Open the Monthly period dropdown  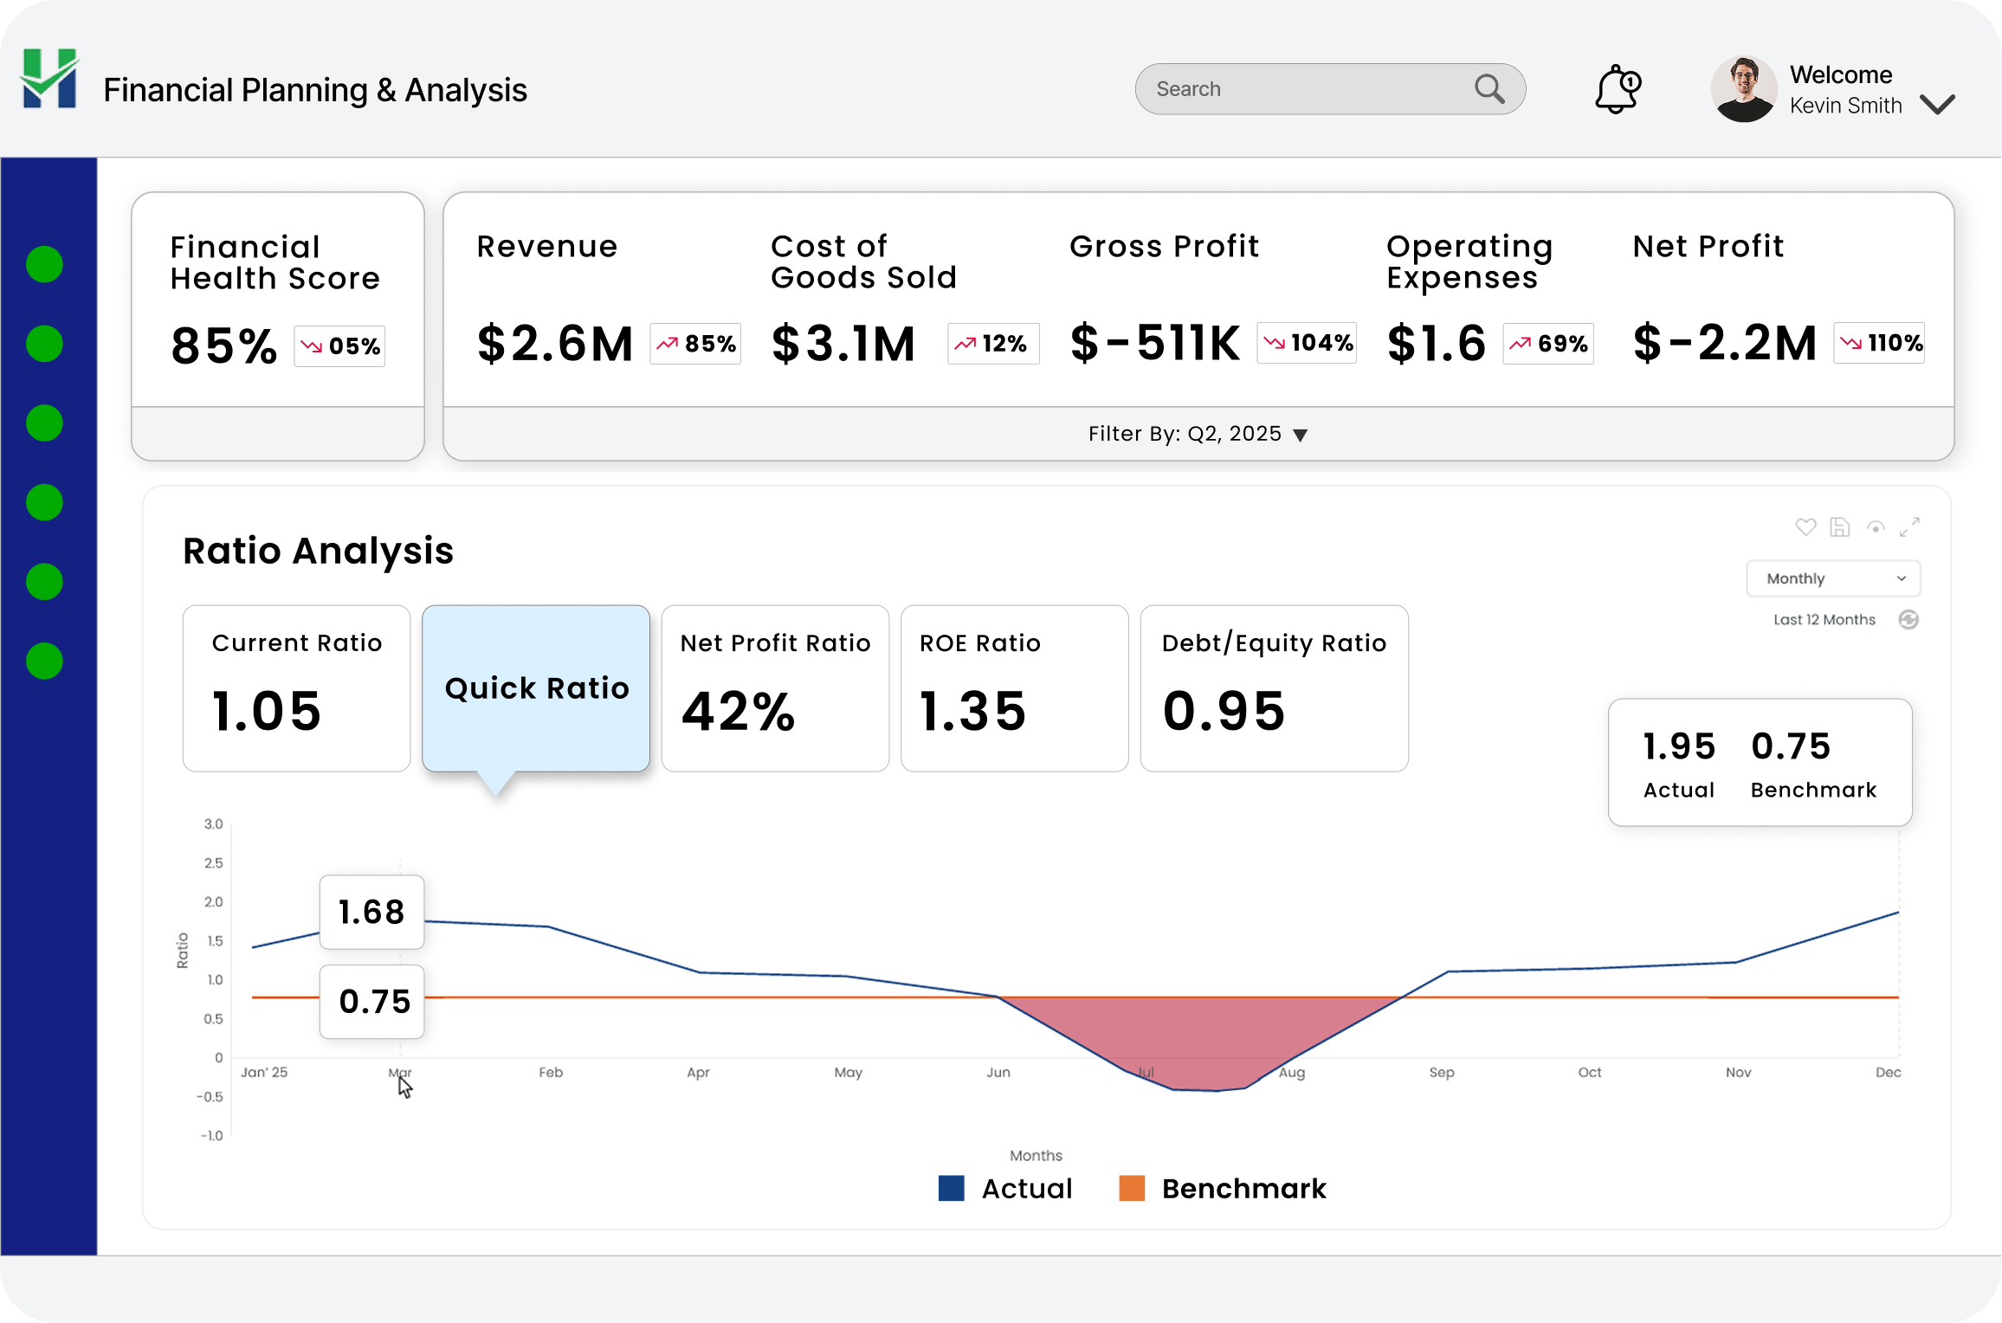tap(1833, 578)
